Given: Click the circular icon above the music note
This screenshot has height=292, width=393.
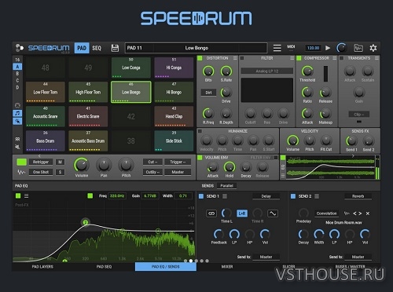Looking at the screenshot, I should [17, 105].
